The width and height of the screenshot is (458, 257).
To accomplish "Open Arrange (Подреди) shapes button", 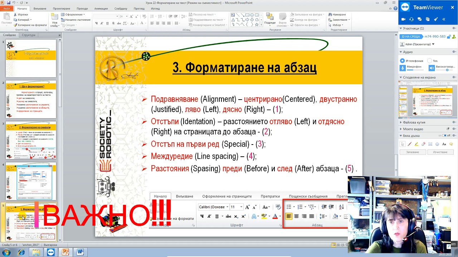I will pyautogui.click(x=270, y=19).
